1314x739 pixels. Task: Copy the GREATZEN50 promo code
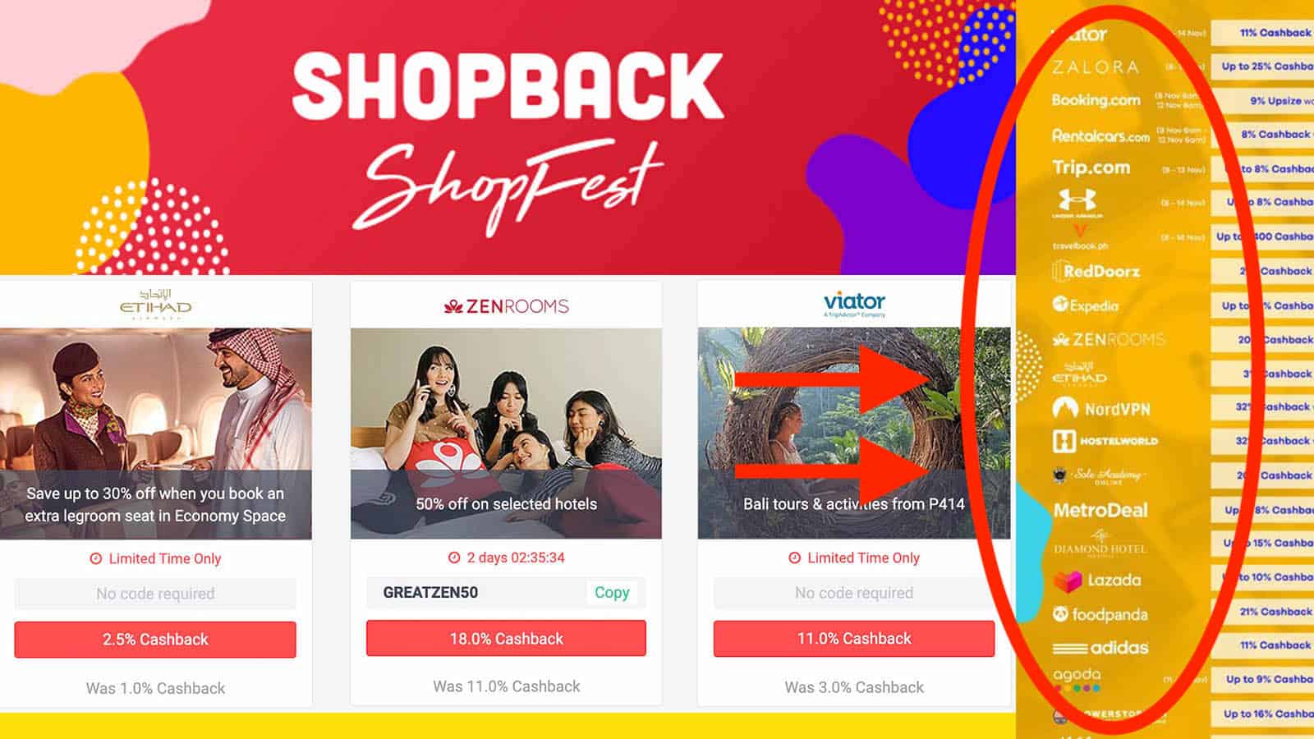coord(612,592)
